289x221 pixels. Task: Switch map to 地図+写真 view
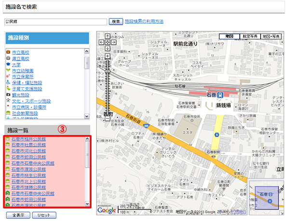(271, 37)
